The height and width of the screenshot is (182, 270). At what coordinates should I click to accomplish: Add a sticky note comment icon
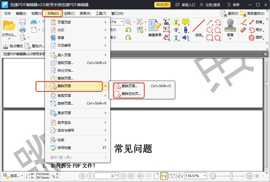click(186, 22)
